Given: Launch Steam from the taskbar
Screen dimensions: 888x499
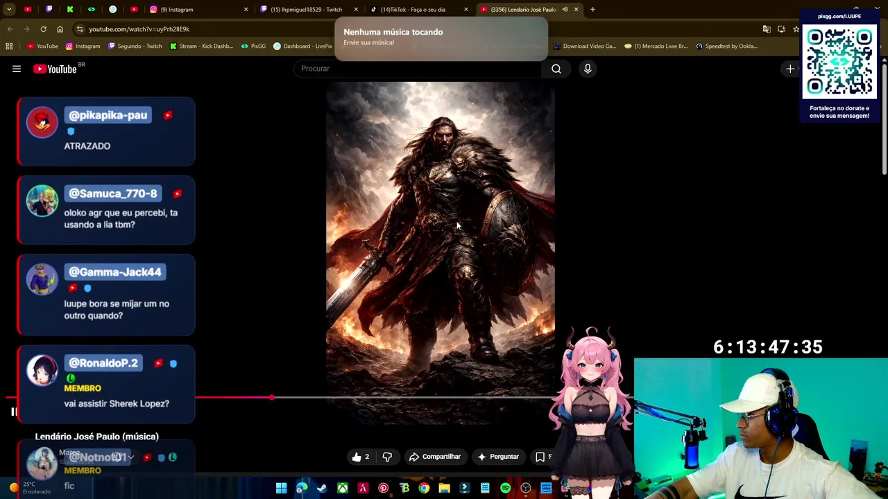Looking at the screenshot, I should tap(322, 489).
